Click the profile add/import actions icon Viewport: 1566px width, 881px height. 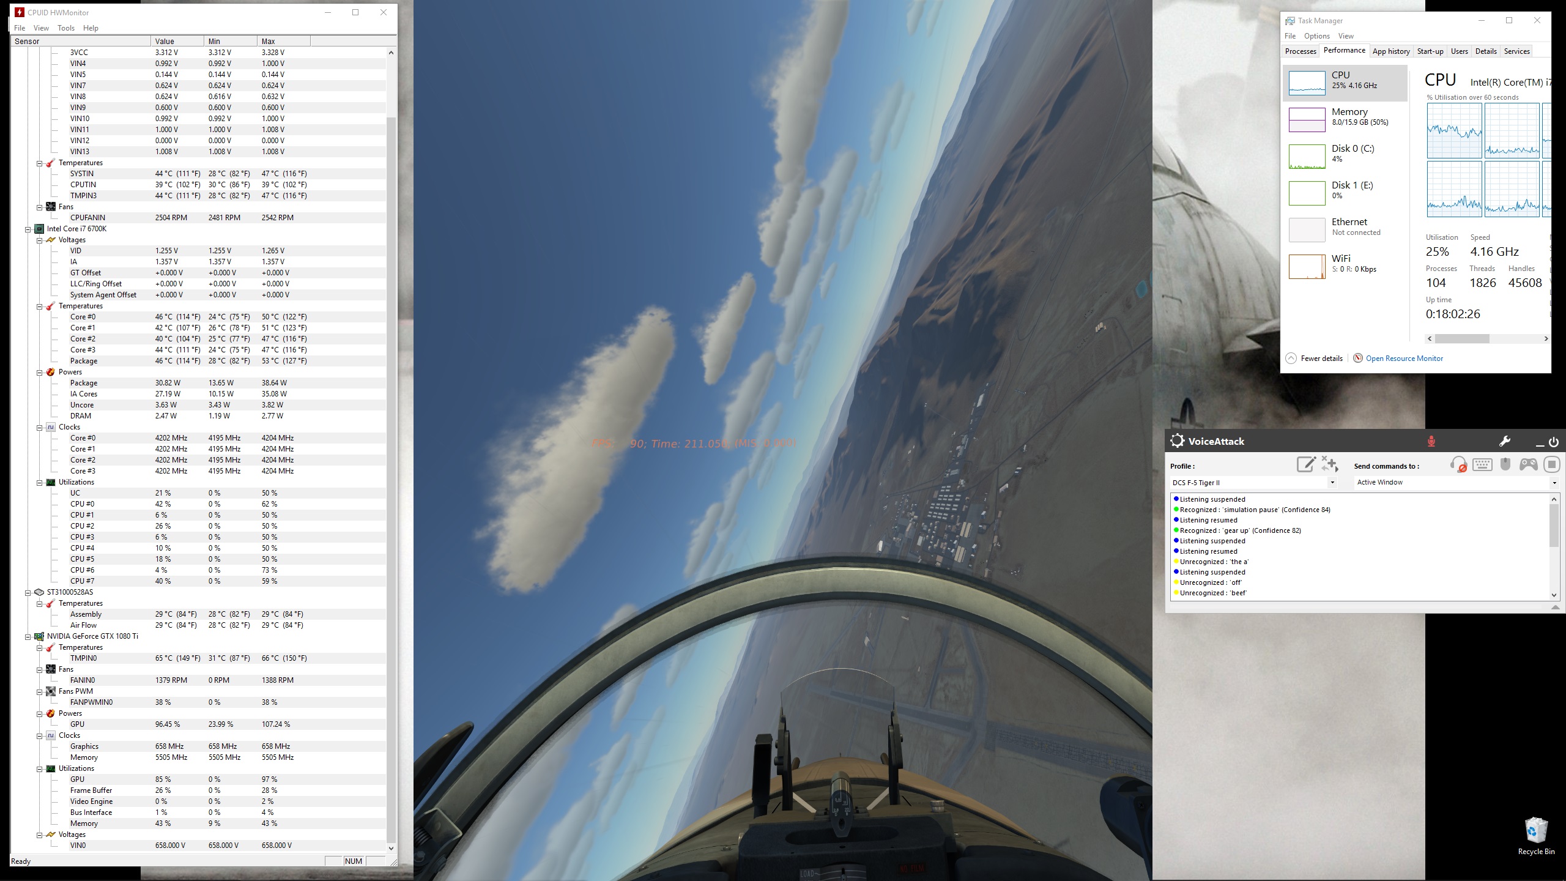(1329, 464)
